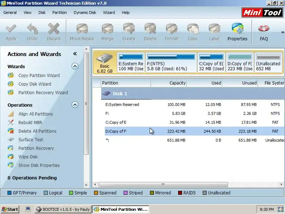285x214 pixels.
Task: Sort by the Capacity column header
Action: coord(169,83)
